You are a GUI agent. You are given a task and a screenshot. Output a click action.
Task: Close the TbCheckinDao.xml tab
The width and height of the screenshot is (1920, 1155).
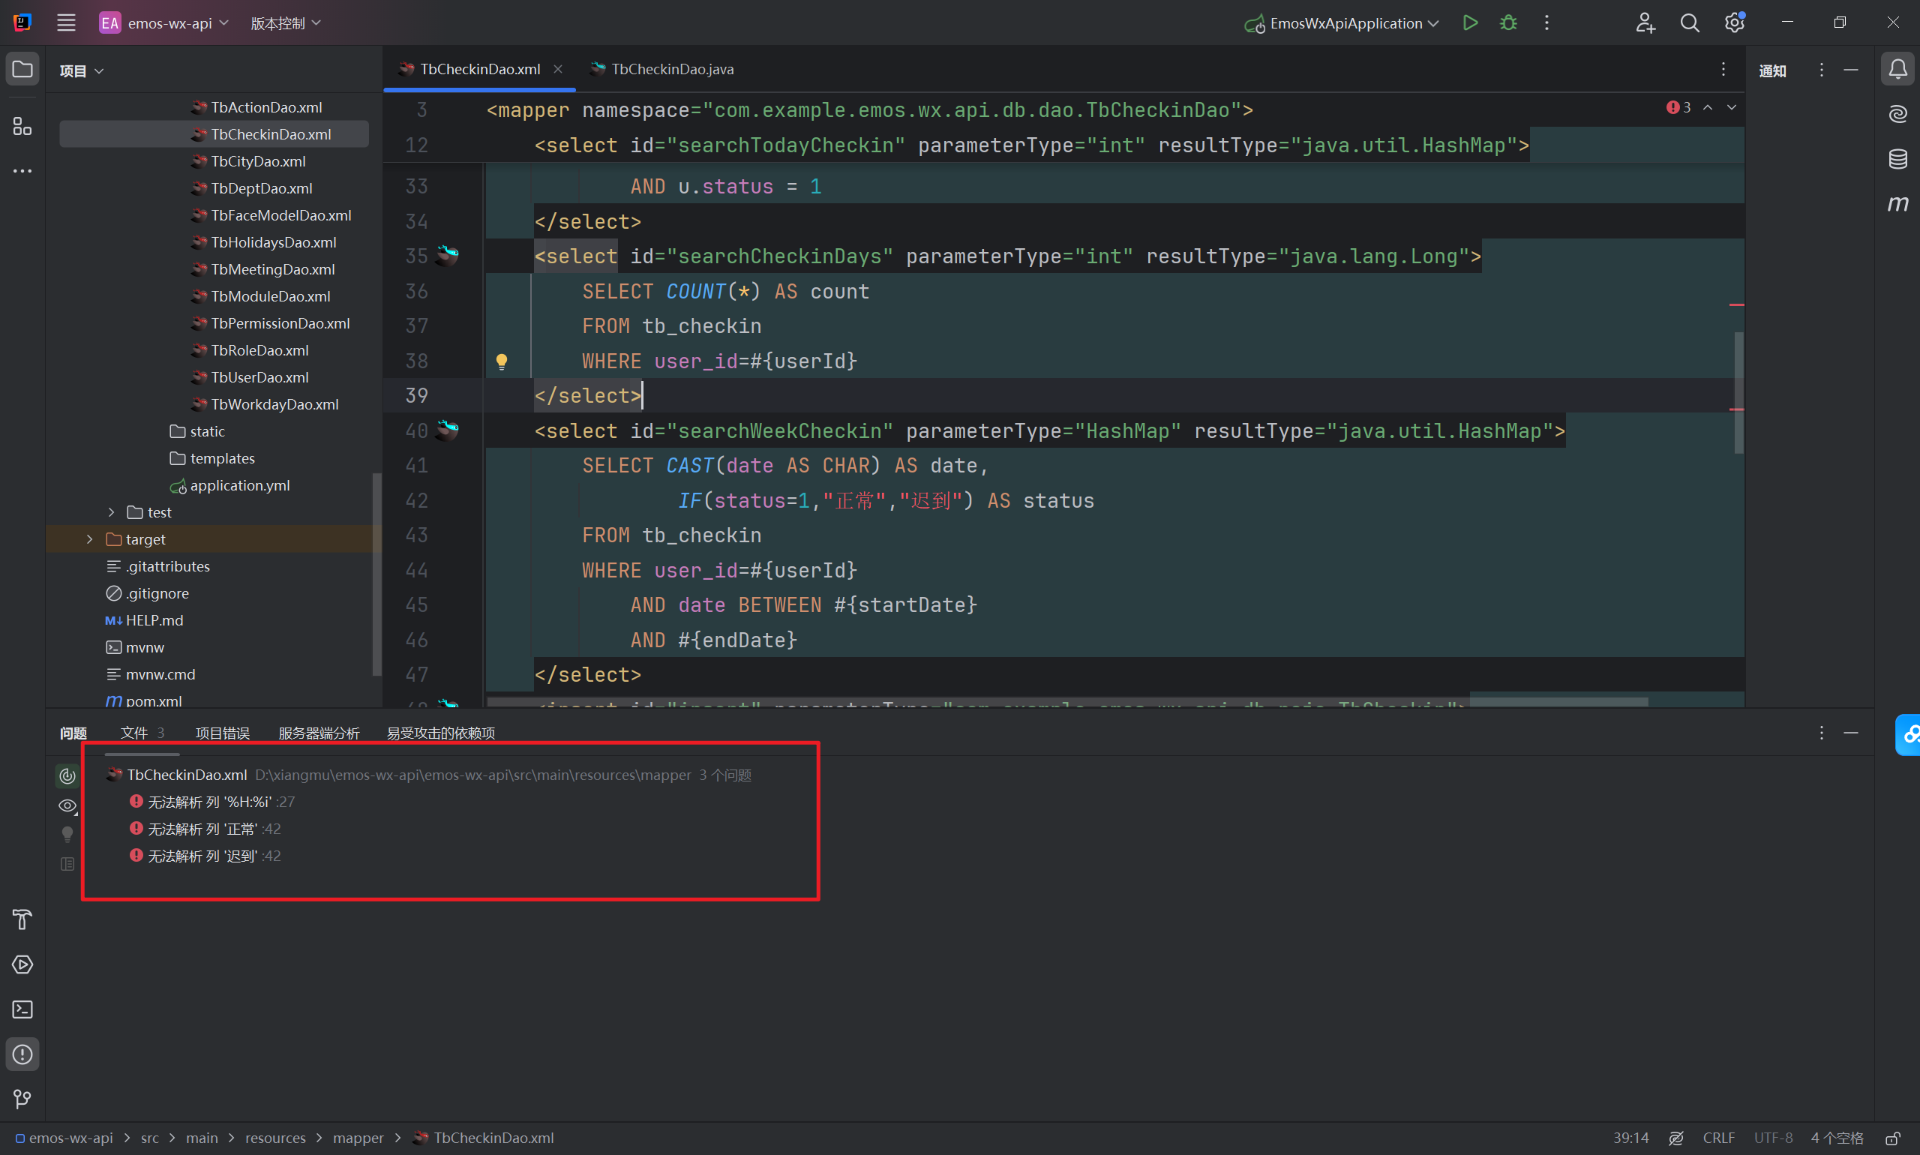(558, 69)
